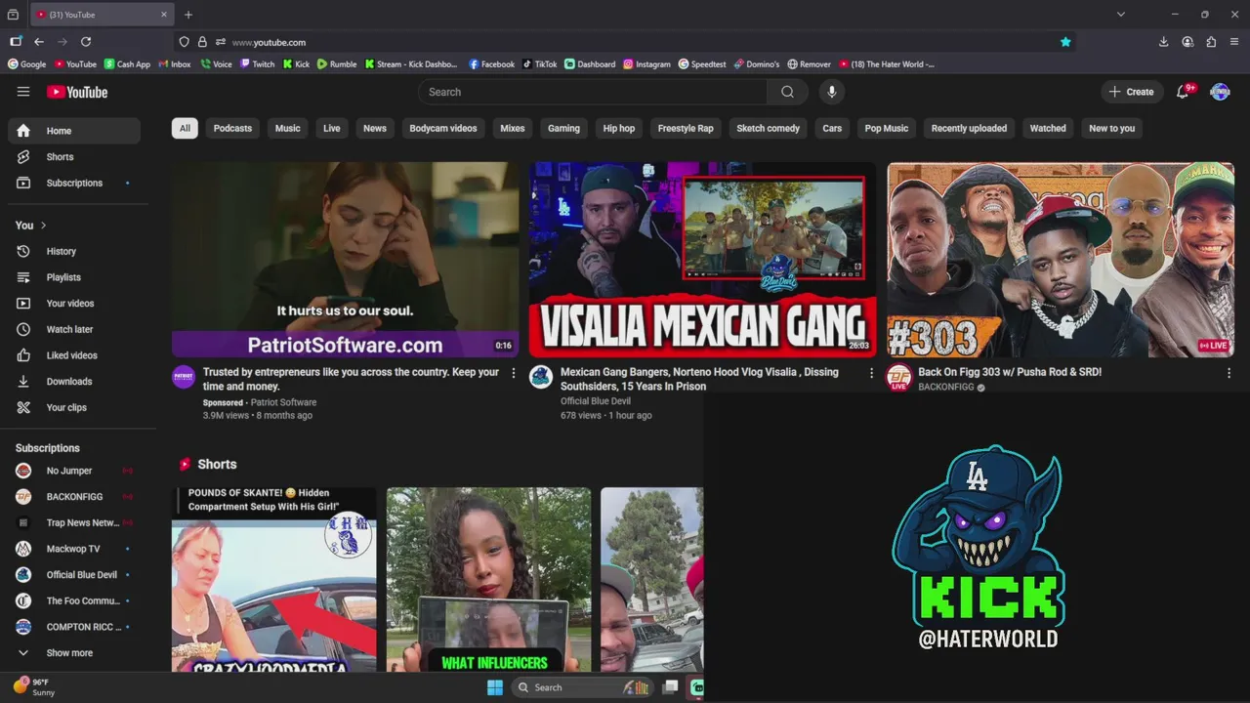Select the Recently uploaded filter chip
This screenshot has width=1250, height=703.
[969, 128]
